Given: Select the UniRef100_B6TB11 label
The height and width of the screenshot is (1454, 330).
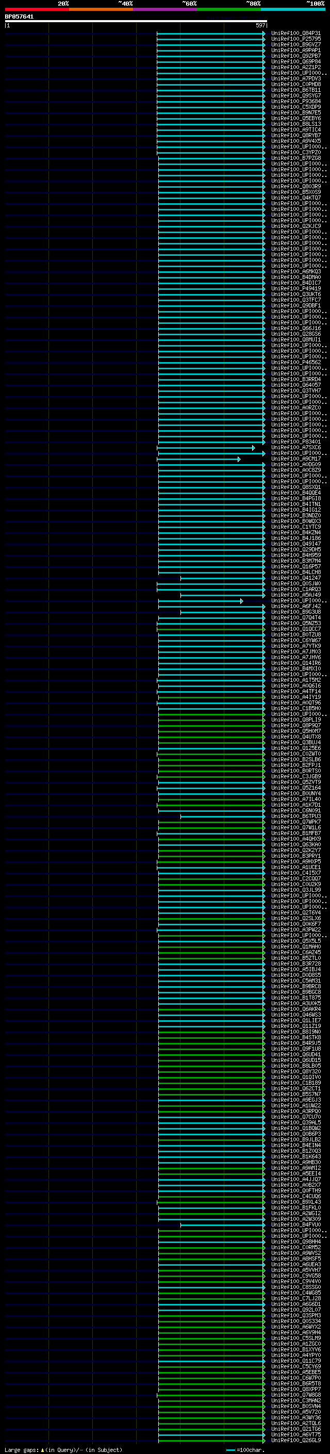Looking at the screenshot, I should pos(295,90).
